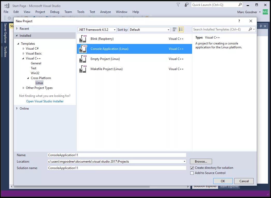Open the Toolbox side tab
Screen dimensions: 271x198
click(x=5, y=52)
